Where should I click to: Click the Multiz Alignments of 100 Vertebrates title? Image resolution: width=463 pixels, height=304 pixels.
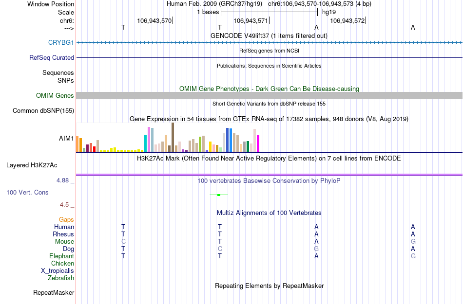pyautogui.click(x=269, y=213)
